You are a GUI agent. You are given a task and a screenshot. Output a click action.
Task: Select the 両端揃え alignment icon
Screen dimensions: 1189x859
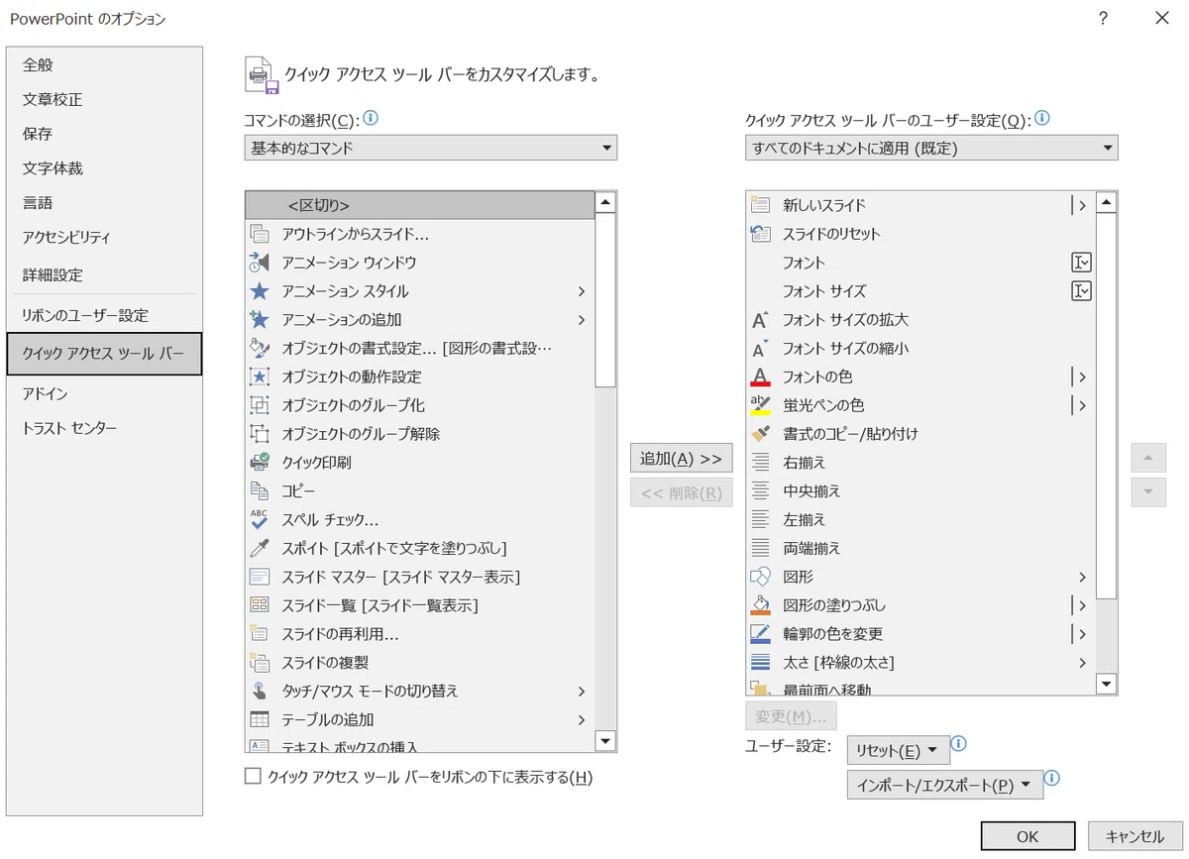pos(760,548)
